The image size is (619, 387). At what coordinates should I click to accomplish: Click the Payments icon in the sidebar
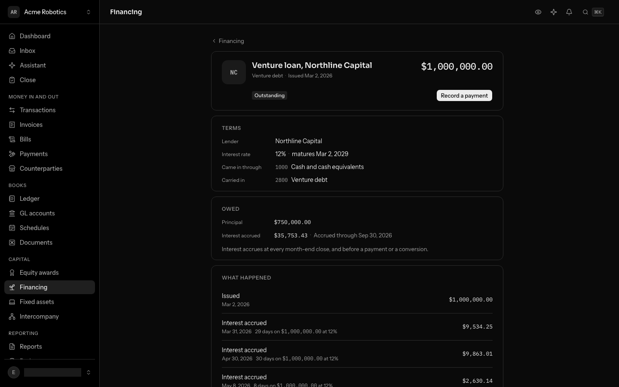tap(12, 154)
